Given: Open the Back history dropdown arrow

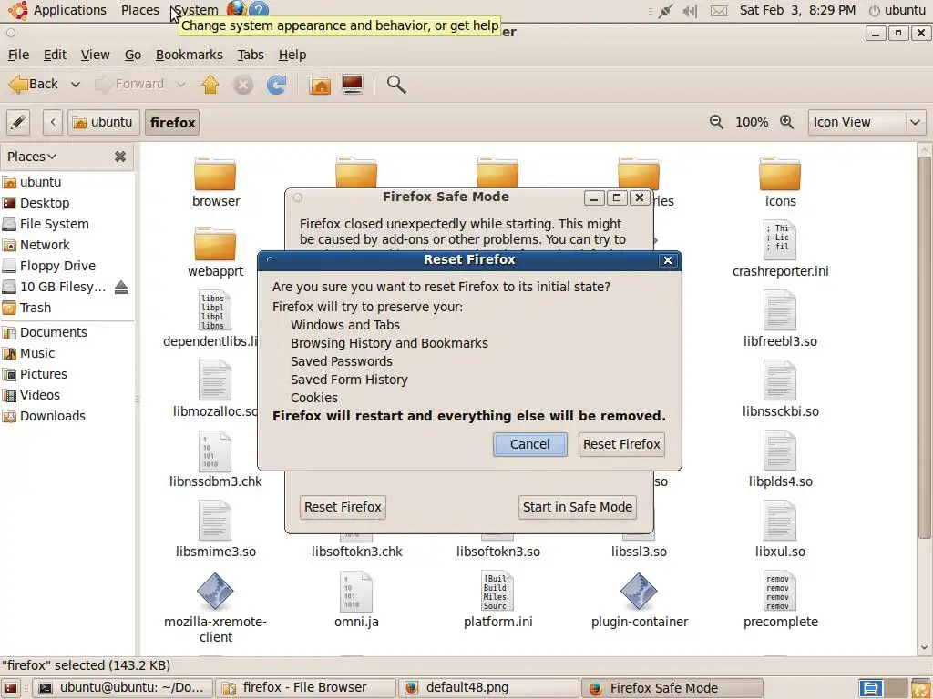Looking at the screenshot, I should point(76,85).
